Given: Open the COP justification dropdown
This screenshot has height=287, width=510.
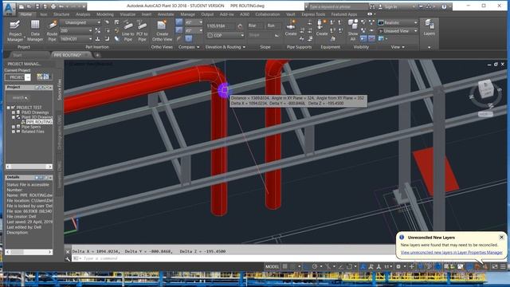Looking at the screenshot, I should click(x=225, y=35).
